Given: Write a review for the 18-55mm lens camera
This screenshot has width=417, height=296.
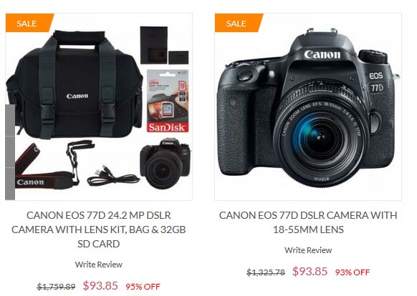Looking at the screenshot, I should 308,250.
